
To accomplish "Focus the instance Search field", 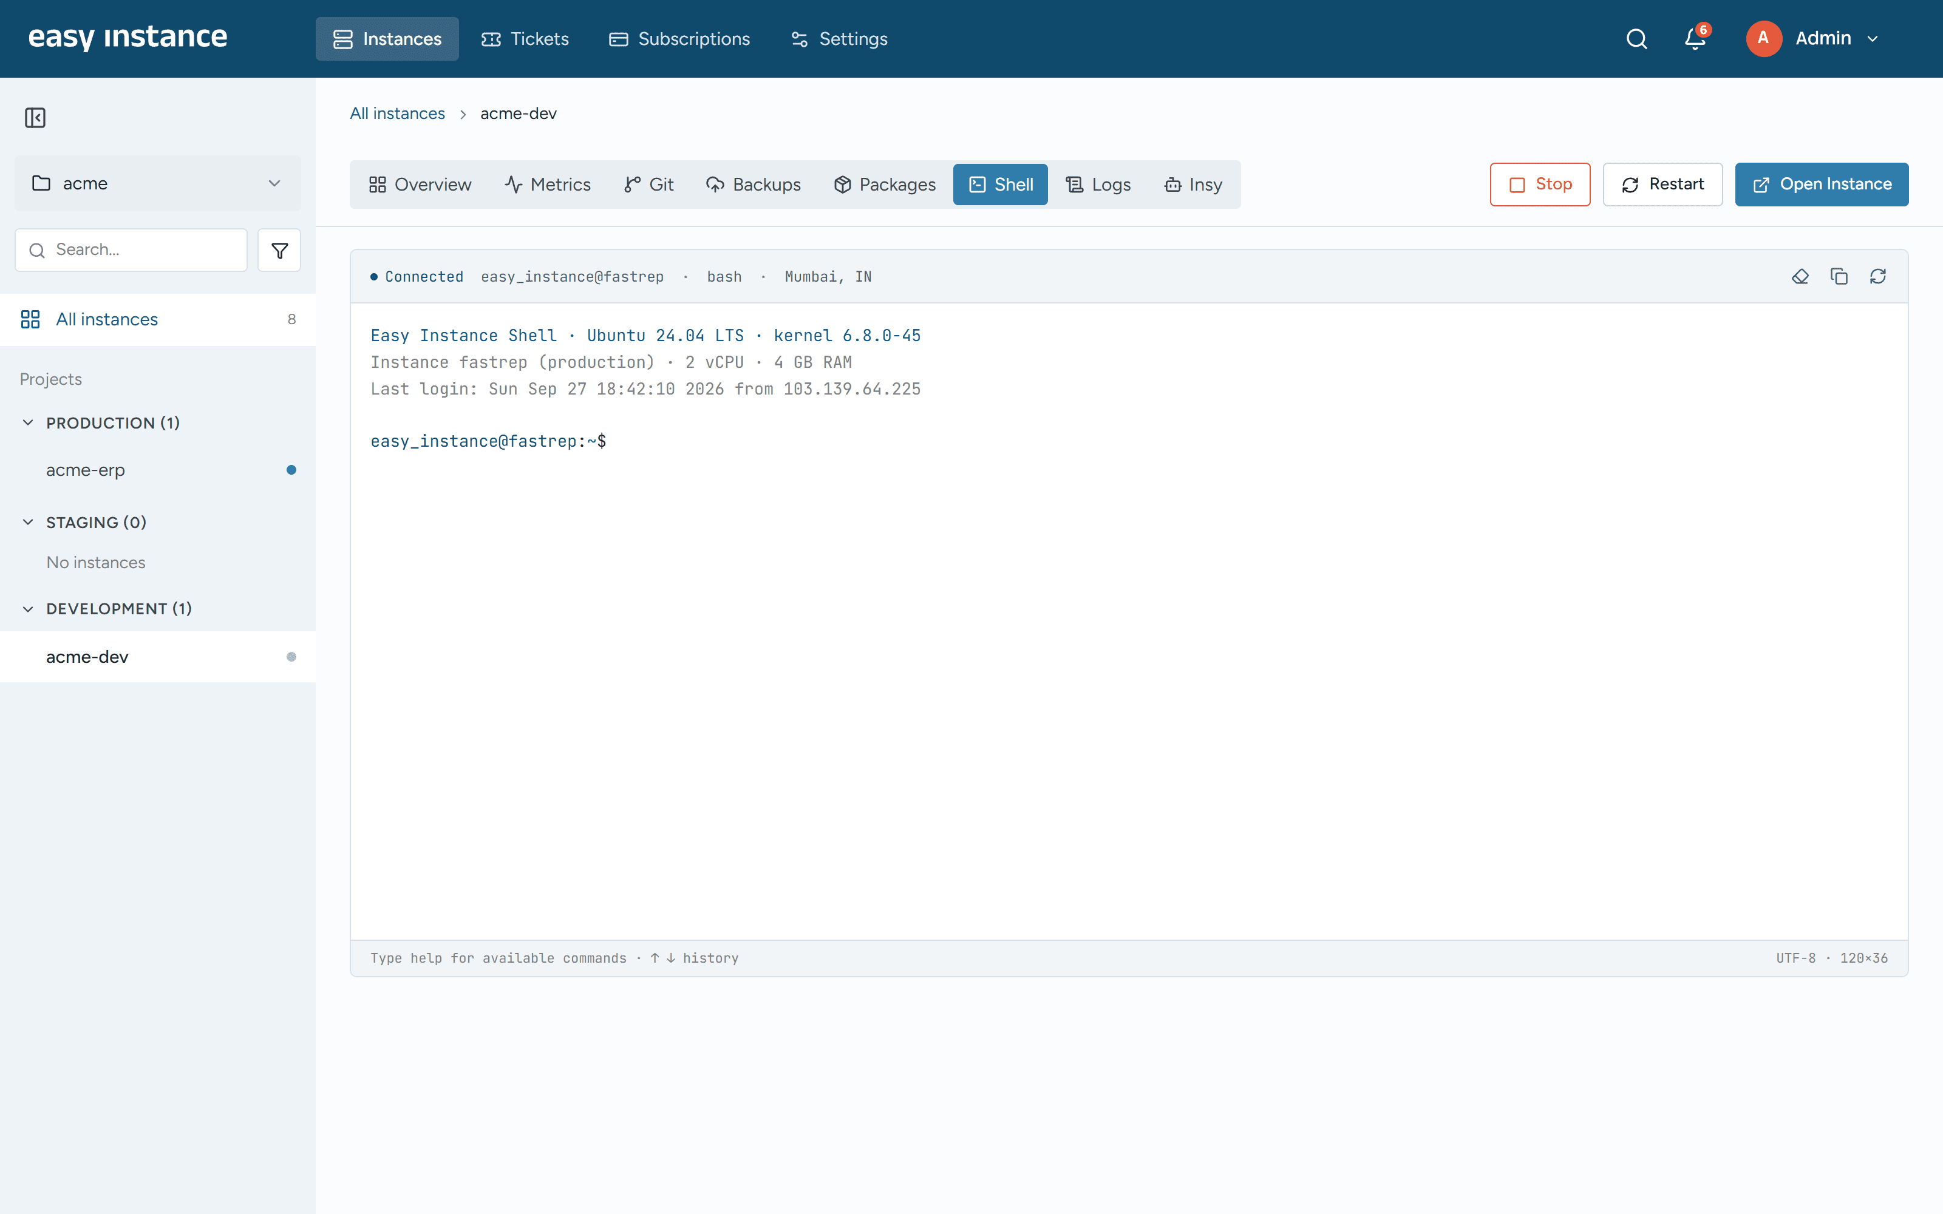I will pos(131,251).
